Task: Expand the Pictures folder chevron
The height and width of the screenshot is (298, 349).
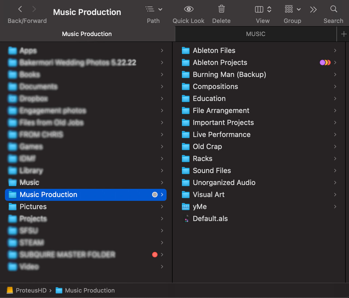Action: point(162,207)
